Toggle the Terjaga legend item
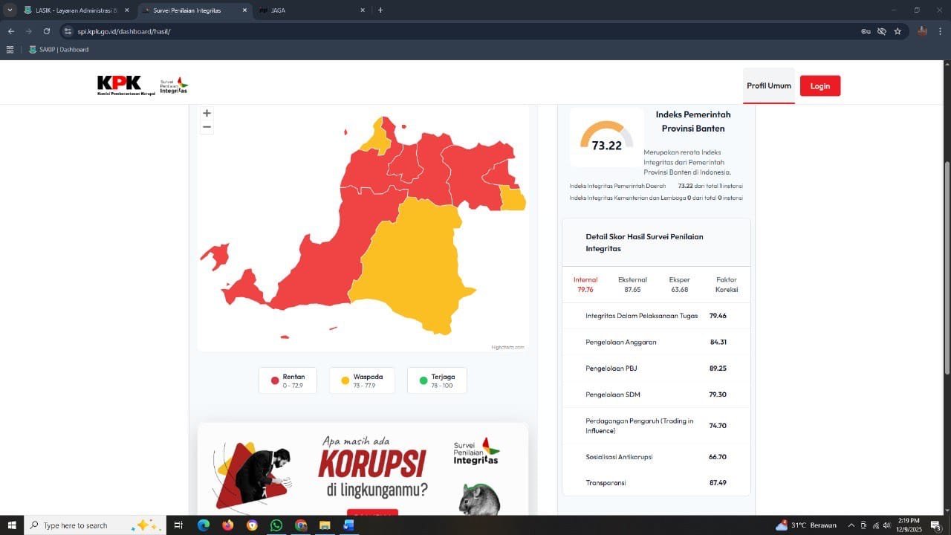 pos(437,380)
